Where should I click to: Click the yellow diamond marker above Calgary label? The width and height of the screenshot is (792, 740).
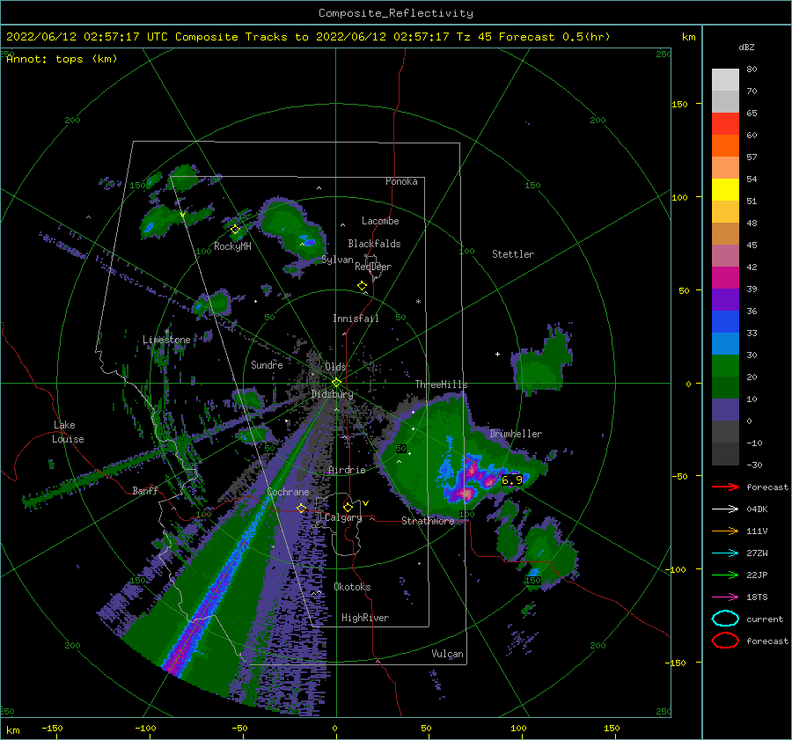(348, 507)
